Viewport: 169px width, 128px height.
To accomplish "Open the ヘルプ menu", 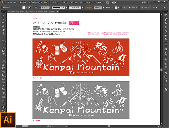I will coord(98,2).
